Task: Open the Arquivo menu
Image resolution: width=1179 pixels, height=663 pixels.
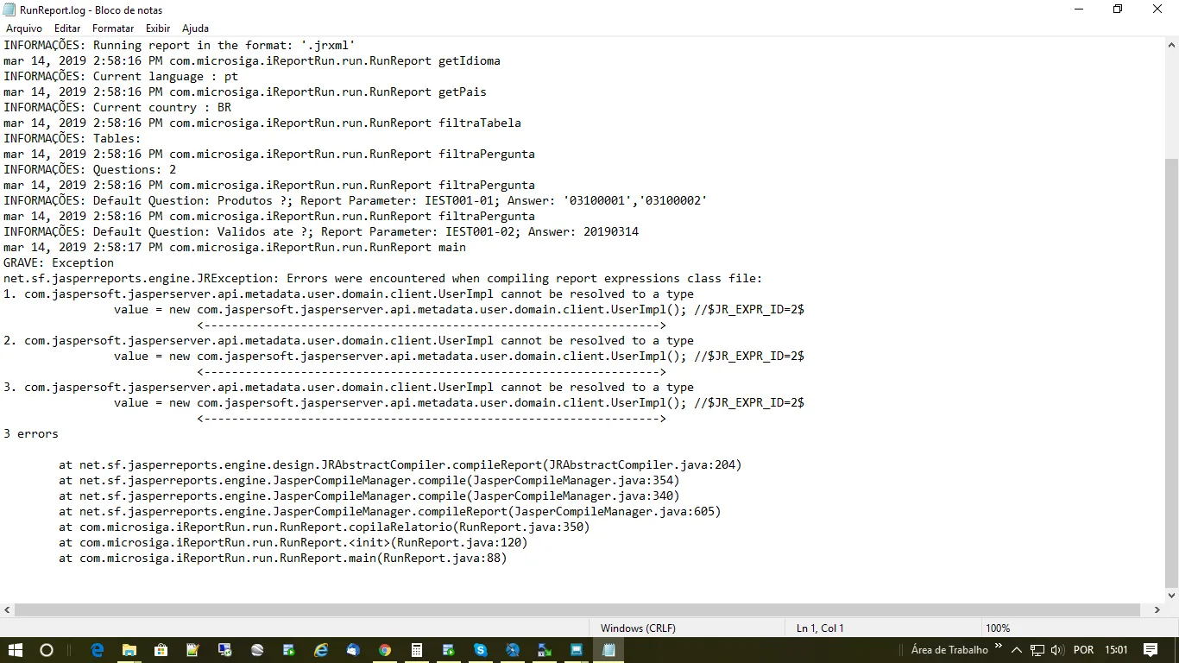Action: click(x=24, y=28)
